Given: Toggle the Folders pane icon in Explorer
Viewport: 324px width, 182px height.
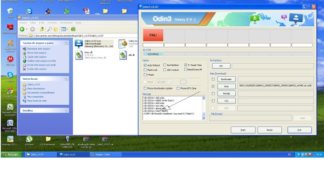Looking at the screenshot, I should 56,29.
